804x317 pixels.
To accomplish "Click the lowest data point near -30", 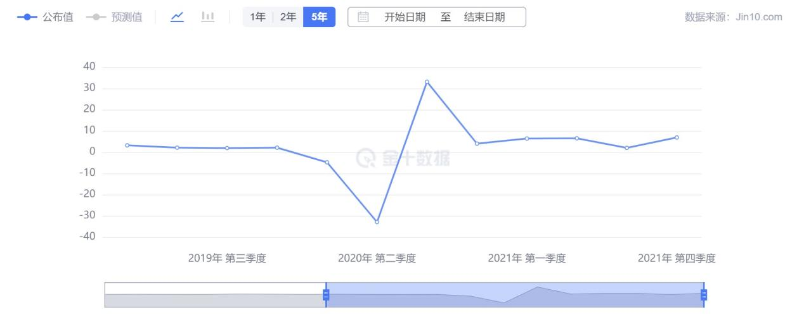I will 377,222.
